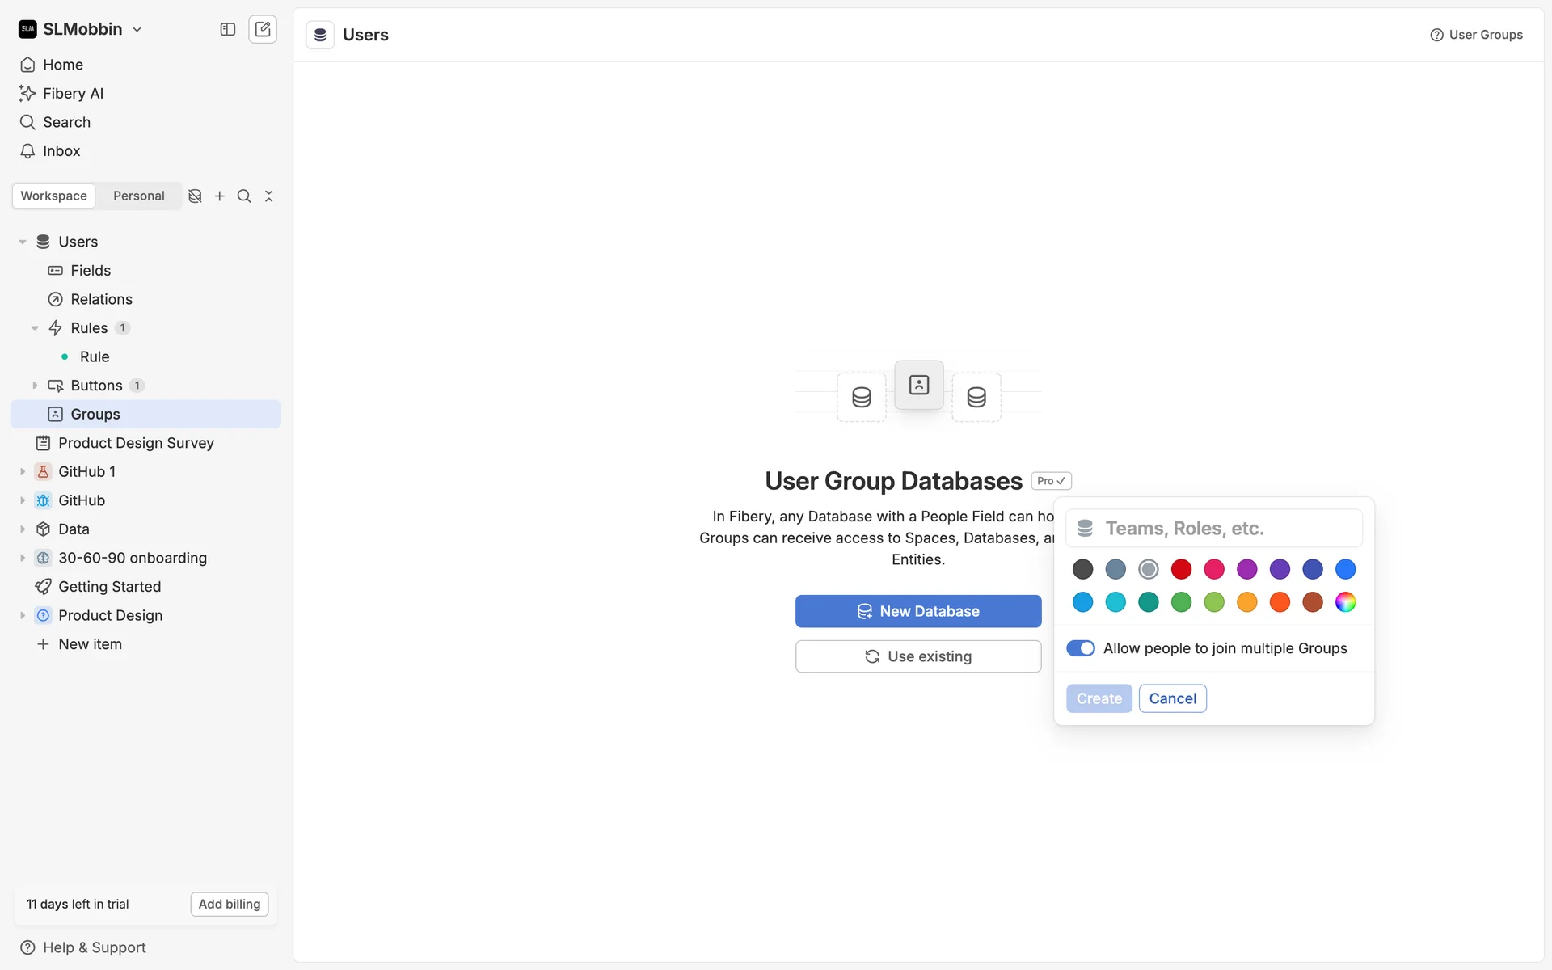This screenshot has height=970, width=1552.
Task: Click the compose new item icon
Action: point(263,29)
